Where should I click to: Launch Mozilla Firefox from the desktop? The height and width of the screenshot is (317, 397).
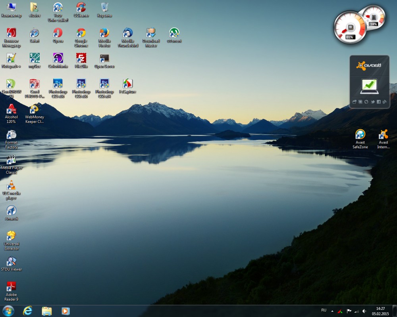104,33
